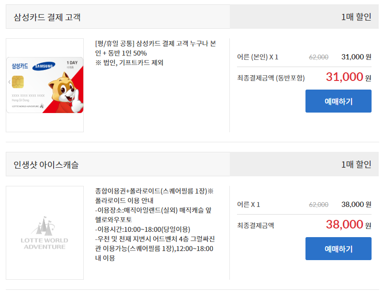This screenshot has width=384, height=297.
Task: Click the 1매 할인 label for 아이스캐슬
Action: 356,164
